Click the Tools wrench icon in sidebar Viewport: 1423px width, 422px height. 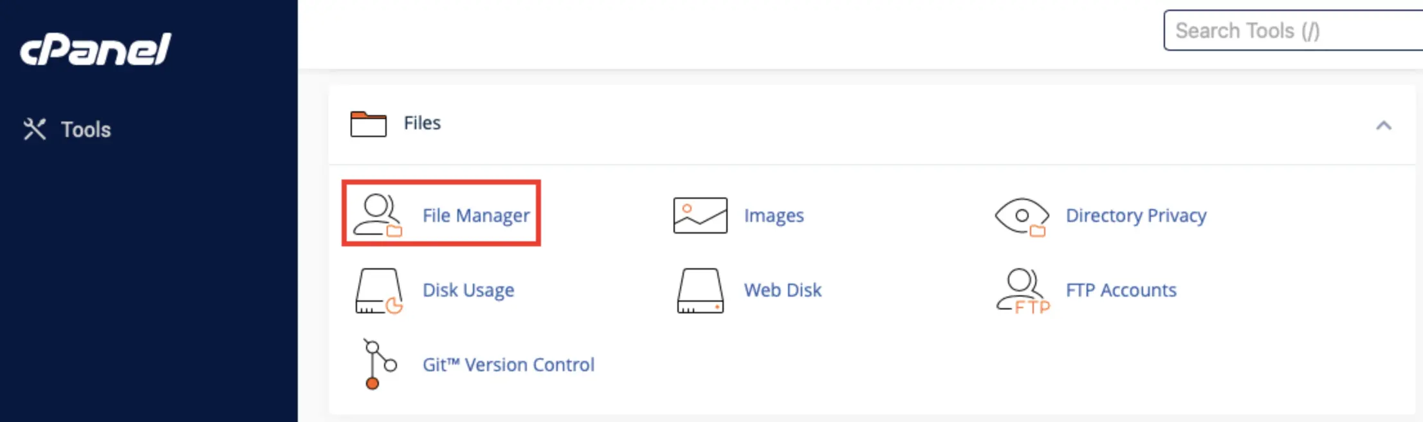(35, 129)
